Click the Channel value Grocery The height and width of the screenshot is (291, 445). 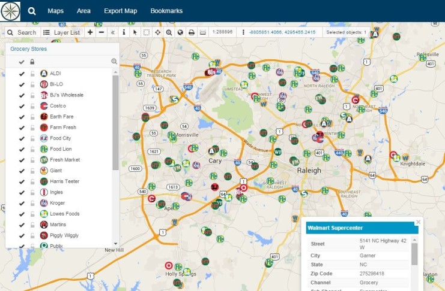[x=369, y=283]
